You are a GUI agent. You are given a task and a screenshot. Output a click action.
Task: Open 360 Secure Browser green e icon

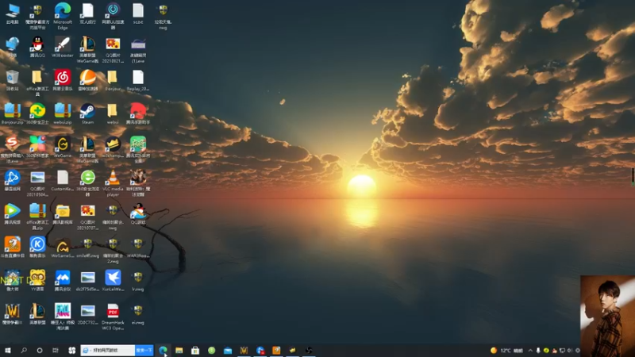tap(87, 183)
